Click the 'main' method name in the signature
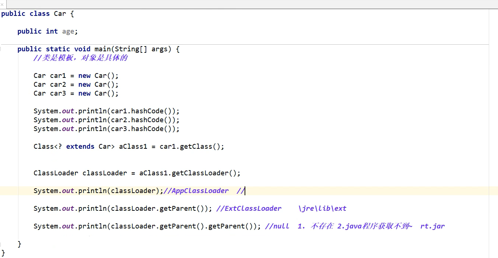 (103, 49)
